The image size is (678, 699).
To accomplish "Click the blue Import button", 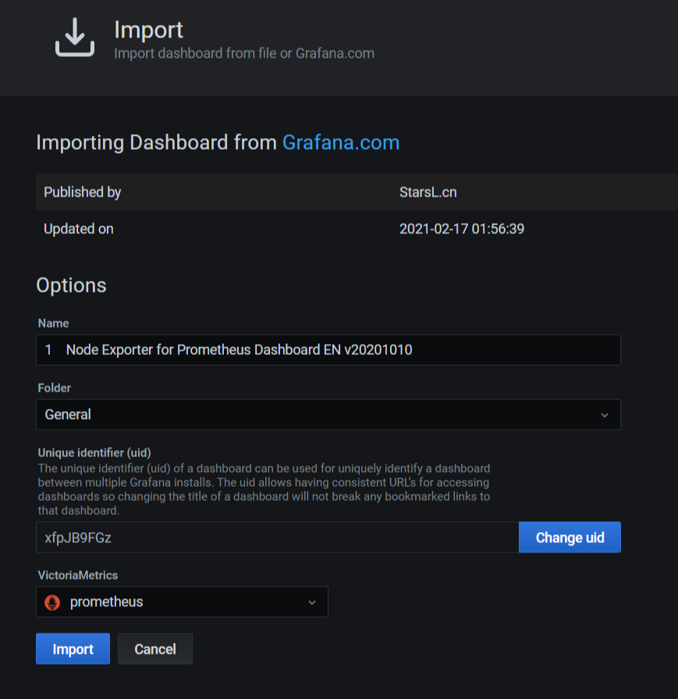I will [x=73, y=649].
